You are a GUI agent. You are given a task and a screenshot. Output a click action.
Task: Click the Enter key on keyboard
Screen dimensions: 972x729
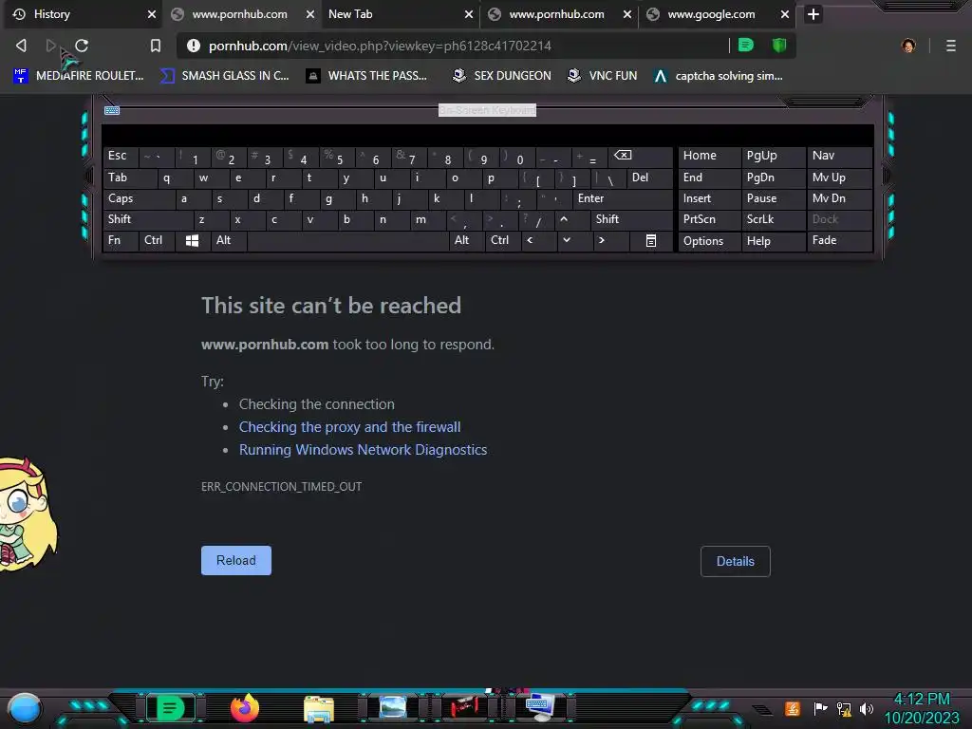[622, 198]
